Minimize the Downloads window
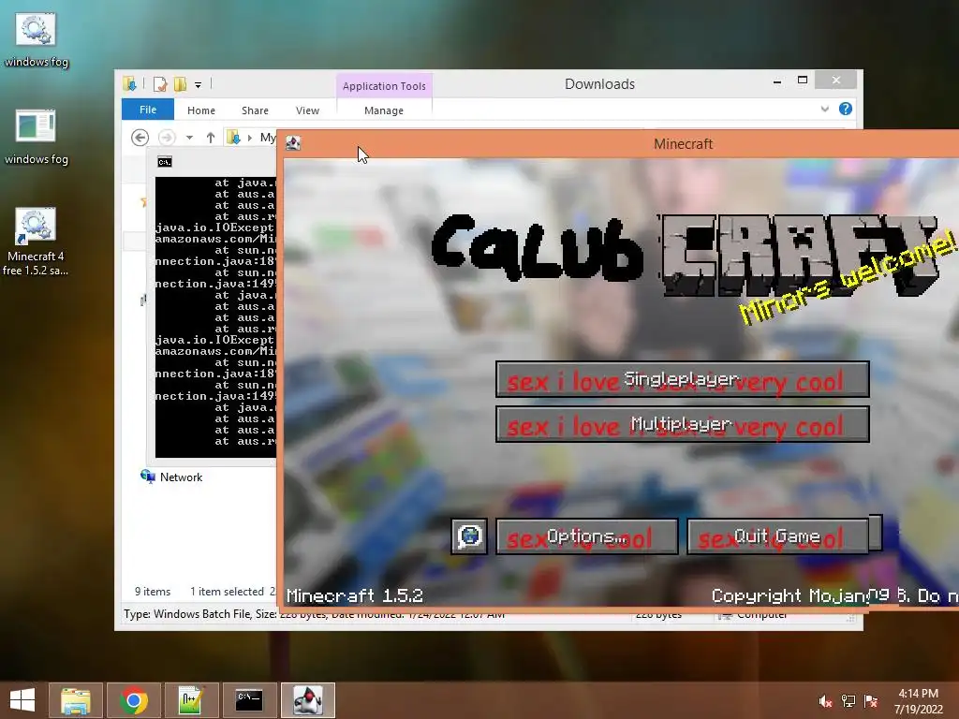 coord(777,81)
